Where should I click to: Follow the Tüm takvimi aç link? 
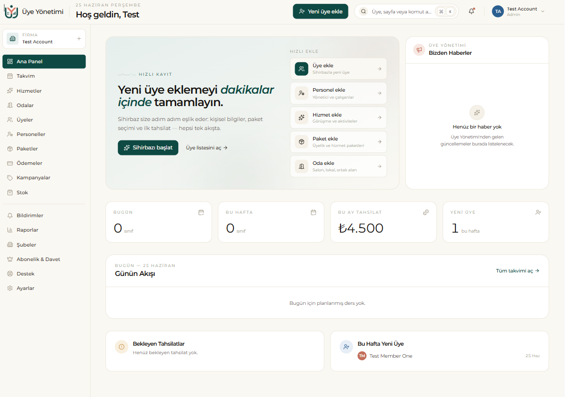(517, 271)
